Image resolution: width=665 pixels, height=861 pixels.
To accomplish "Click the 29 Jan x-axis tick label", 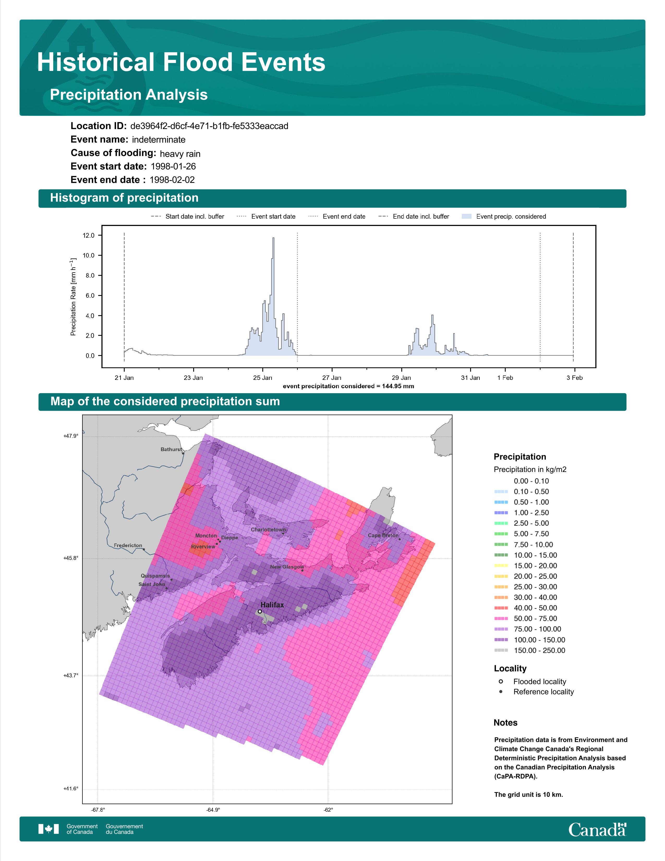I will 401,378.
